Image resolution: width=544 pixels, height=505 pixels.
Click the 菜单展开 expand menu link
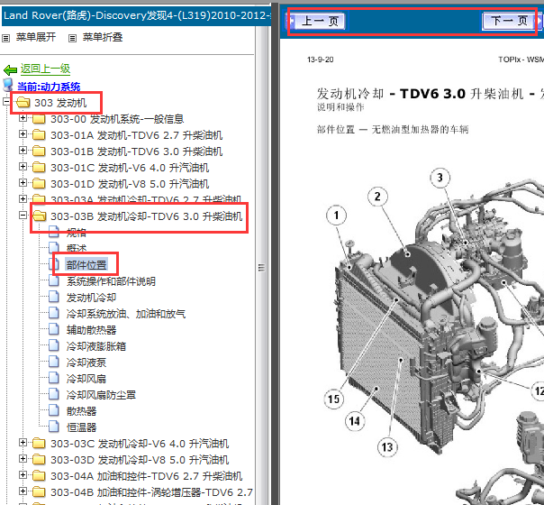point(36,37)
